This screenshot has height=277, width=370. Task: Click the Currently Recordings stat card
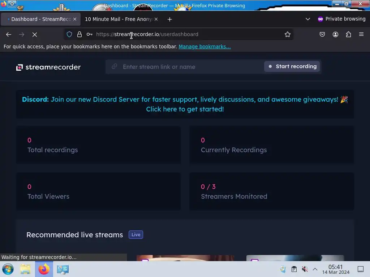[x=272, y=145]
